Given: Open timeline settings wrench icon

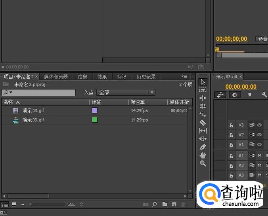Looking at the screenshot, I should pos(264,95).
